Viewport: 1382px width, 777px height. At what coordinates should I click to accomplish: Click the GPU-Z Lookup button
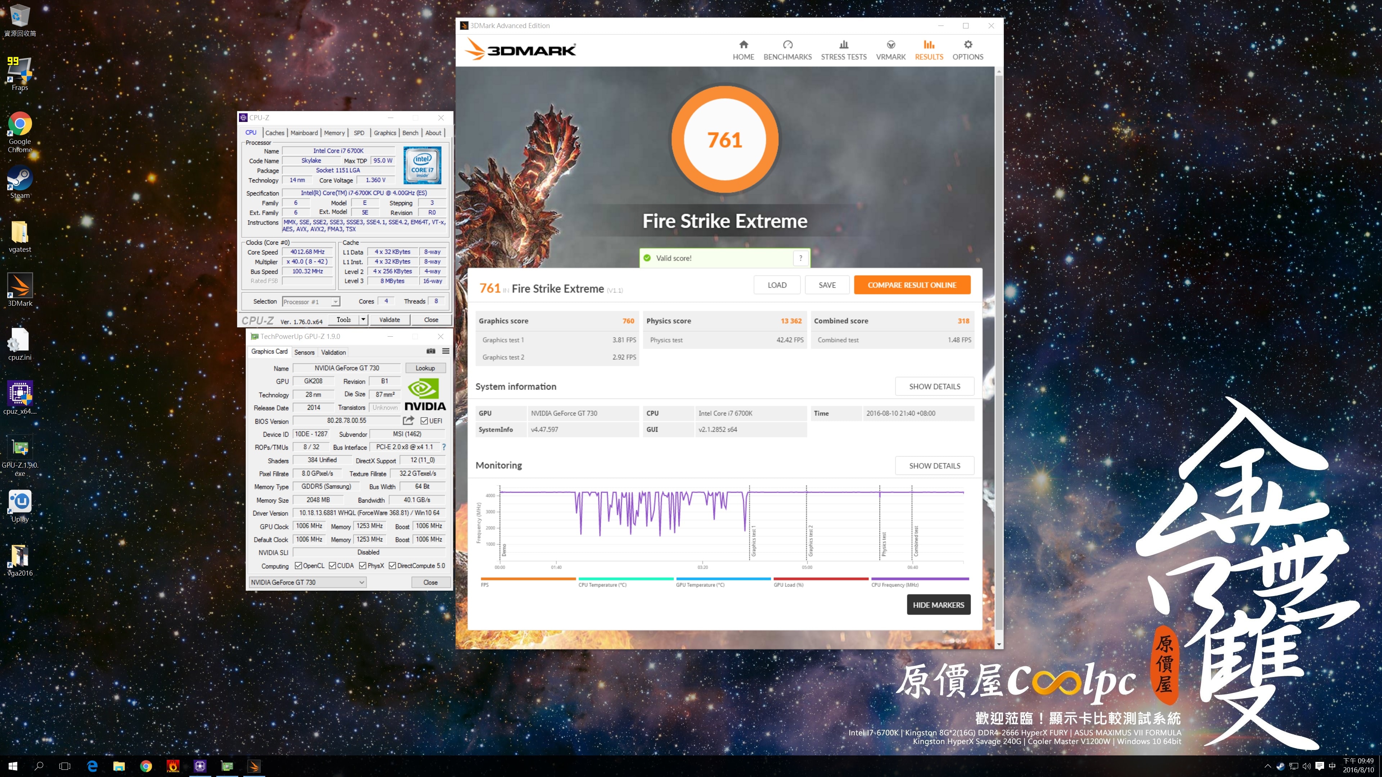pyautogui.click(x=425, y=368)
